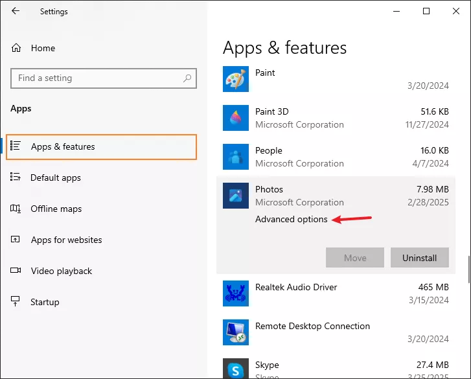Click the Paint app icon
The image size is (471, 379).
(236, 79)
